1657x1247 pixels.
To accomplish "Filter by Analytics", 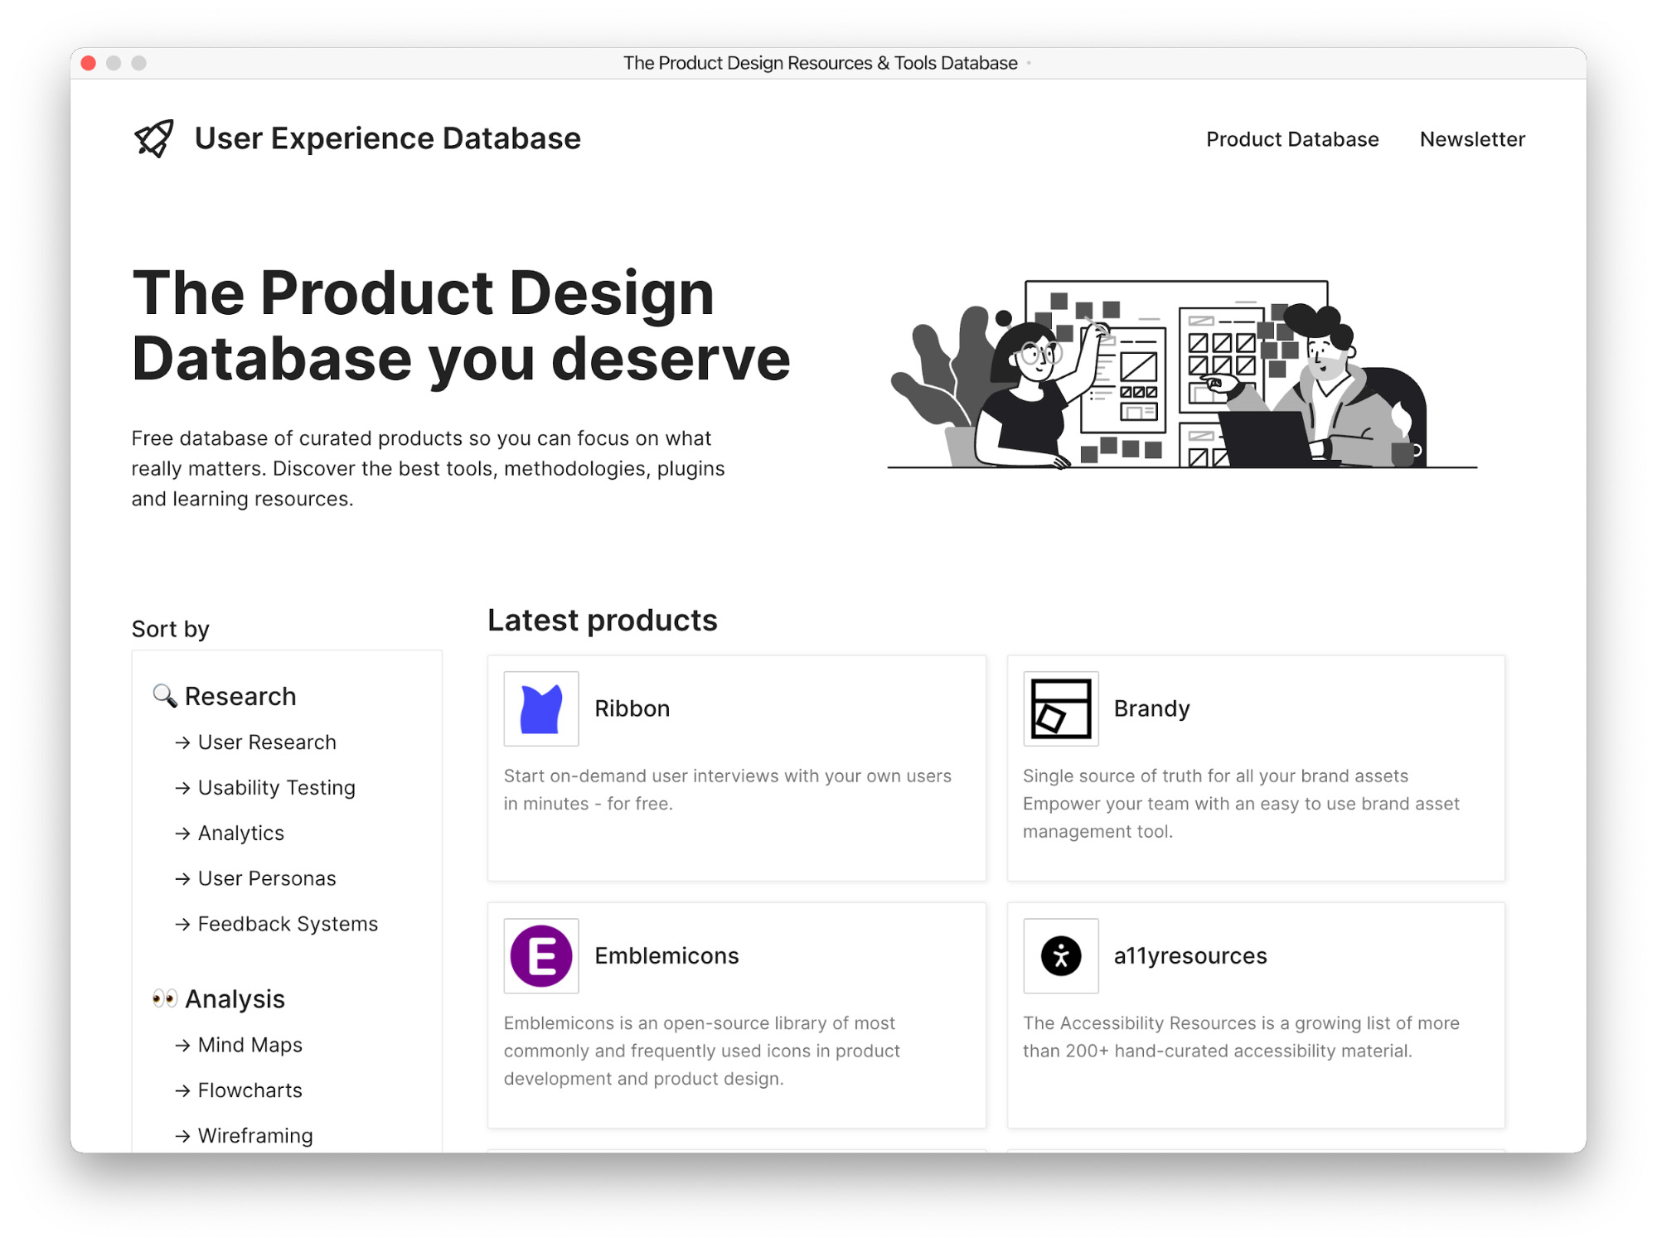I will tap(240, 833).
